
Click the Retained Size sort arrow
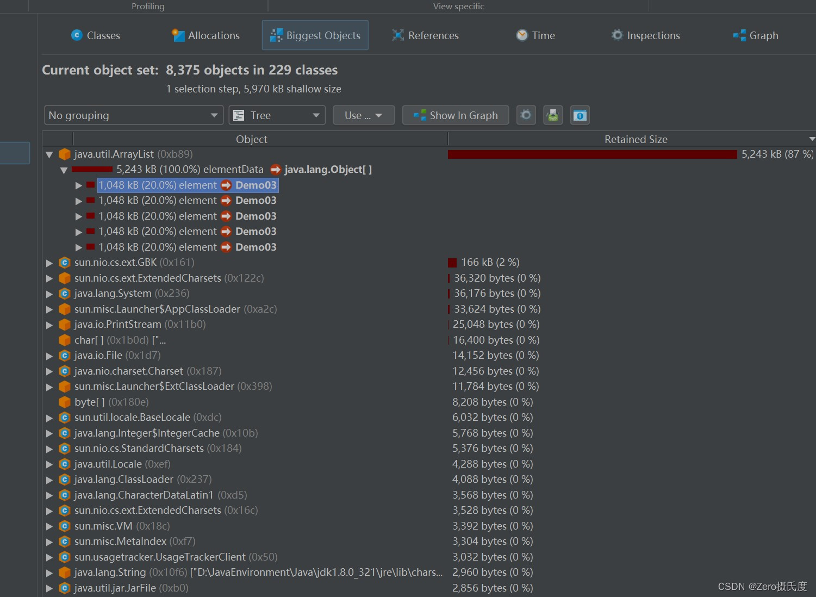[812, 139]
